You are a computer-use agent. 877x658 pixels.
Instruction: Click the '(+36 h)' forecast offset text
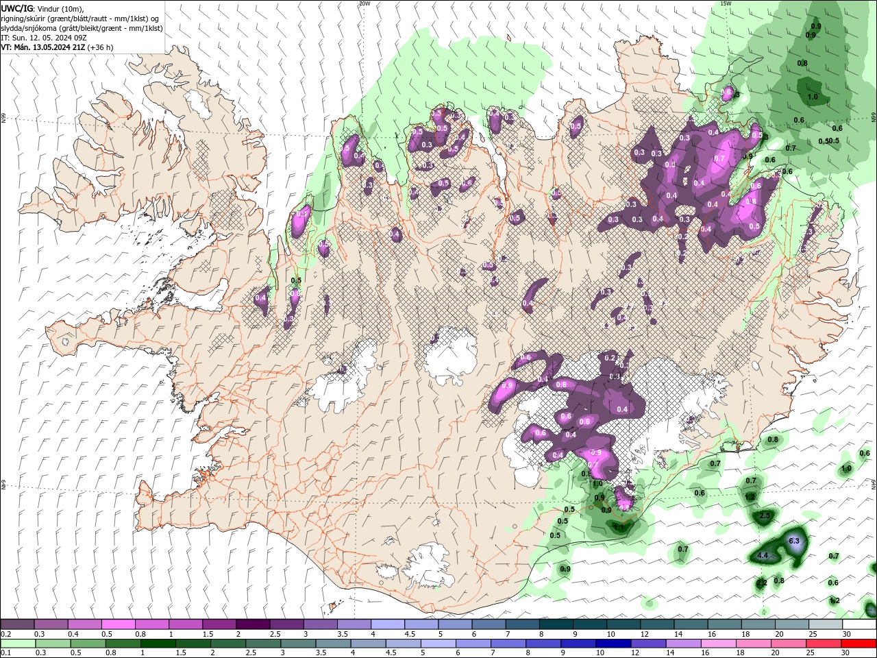[x=101, y=47]
